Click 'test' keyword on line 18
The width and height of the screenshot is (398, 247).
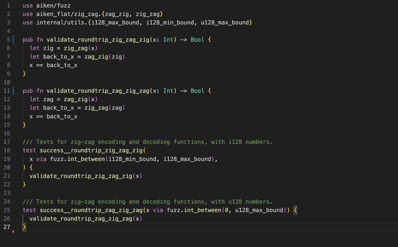29,150
